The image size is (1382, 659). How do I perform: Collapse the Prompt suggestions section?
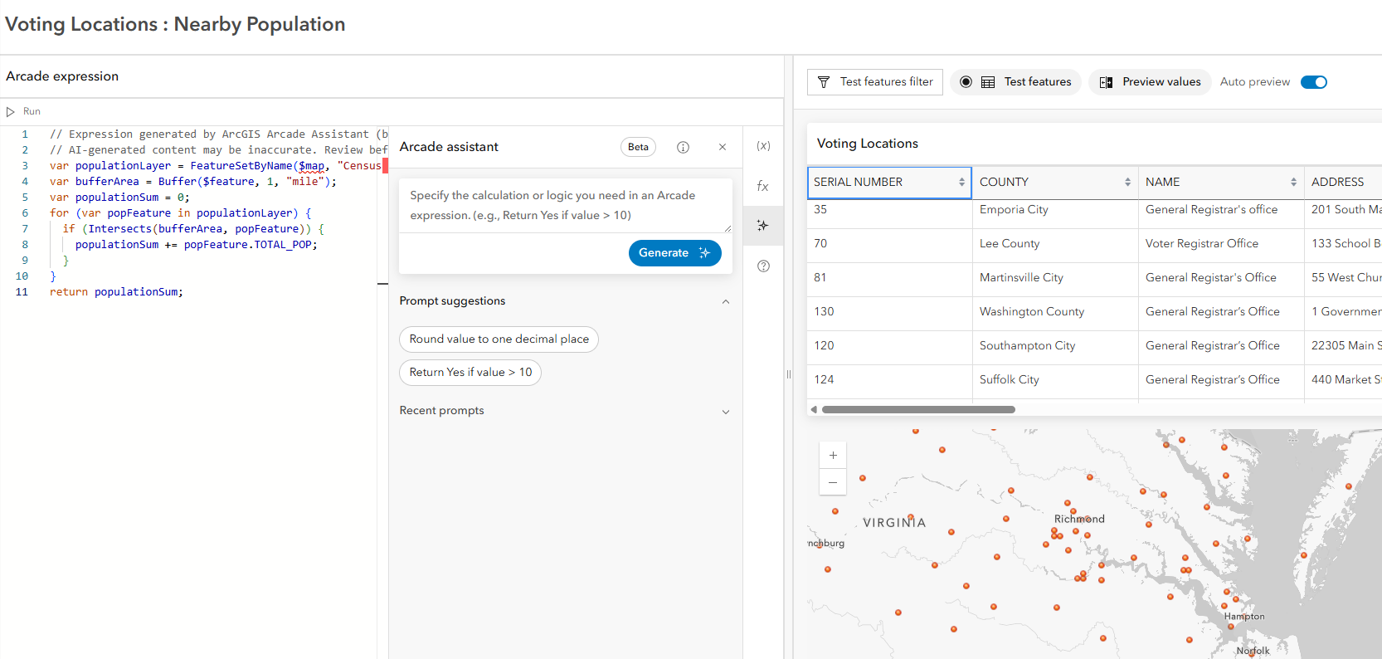726,301
